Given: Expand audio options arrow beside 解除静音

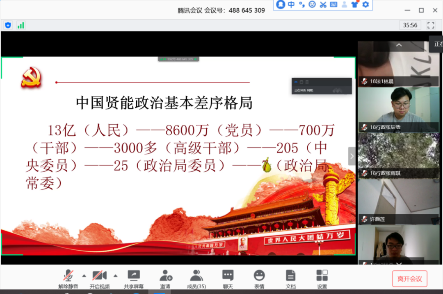Looking at the screenshot, I should 84,275.
